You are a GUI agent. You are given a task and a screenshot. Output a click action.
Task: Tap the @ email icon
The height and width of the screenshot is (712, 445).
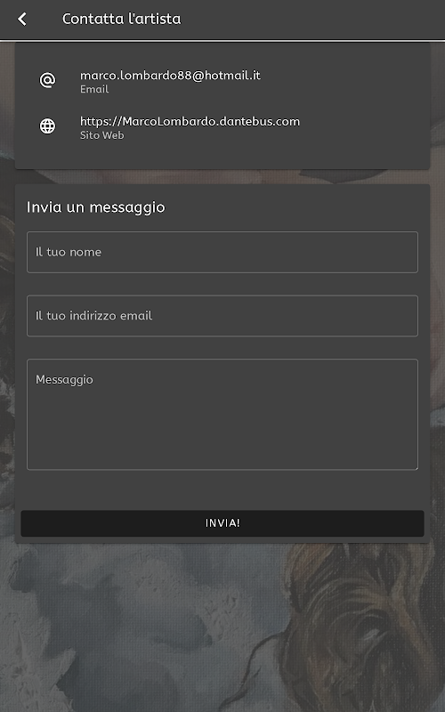[x=48, y=80]
